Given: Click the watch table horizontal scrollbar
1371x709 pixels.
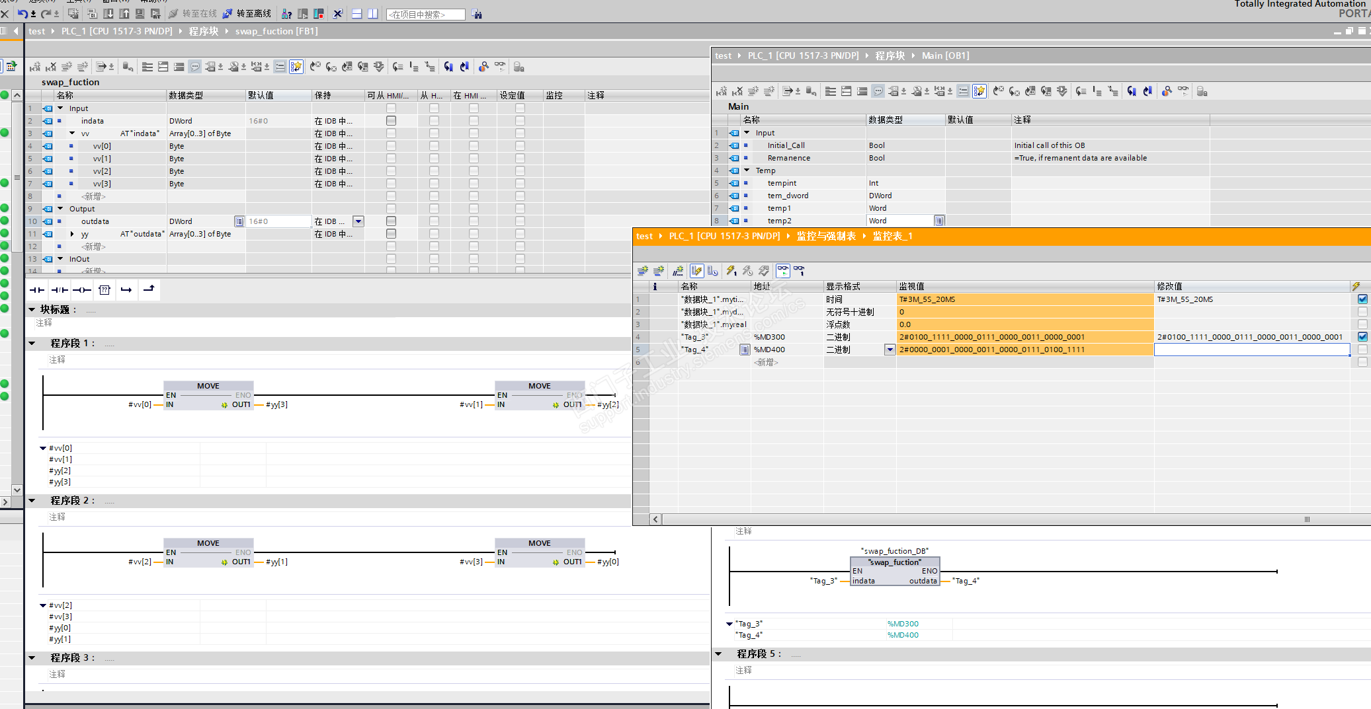Looking at the screenshot, I should pyautogui.click(x=992, y=519).
